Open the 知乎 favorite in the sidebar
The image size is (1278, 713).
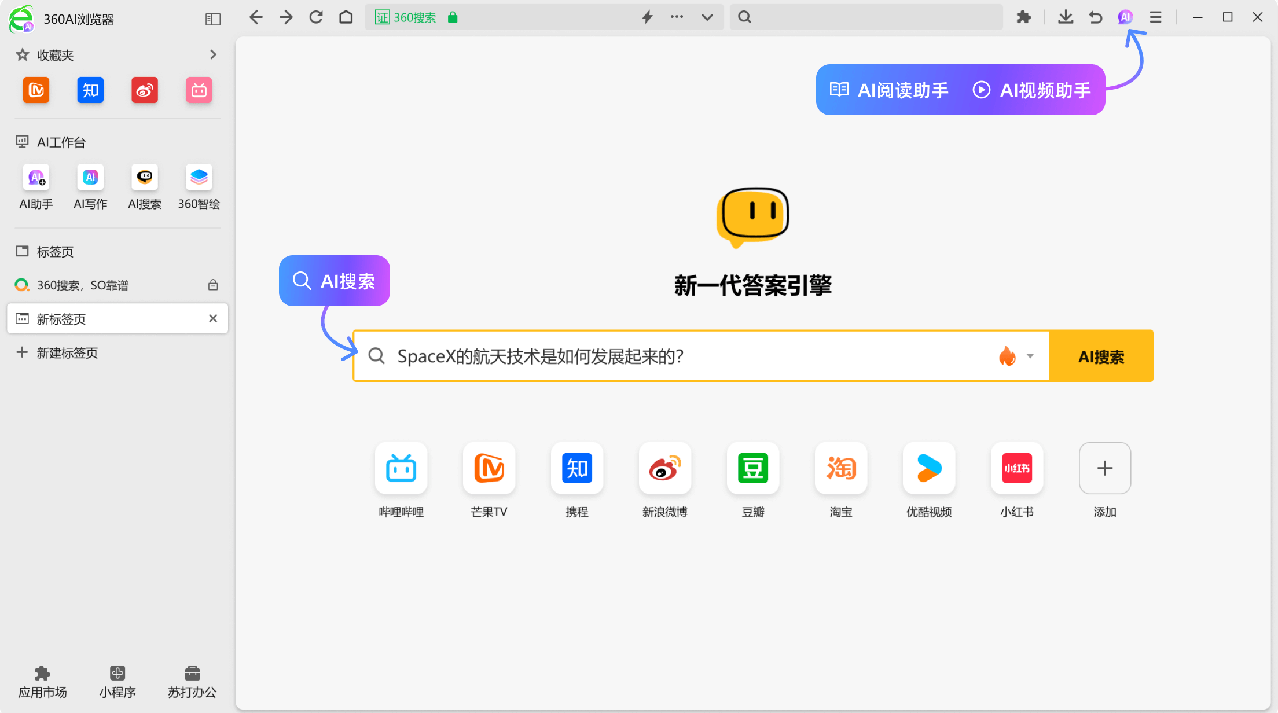[90, 90]
